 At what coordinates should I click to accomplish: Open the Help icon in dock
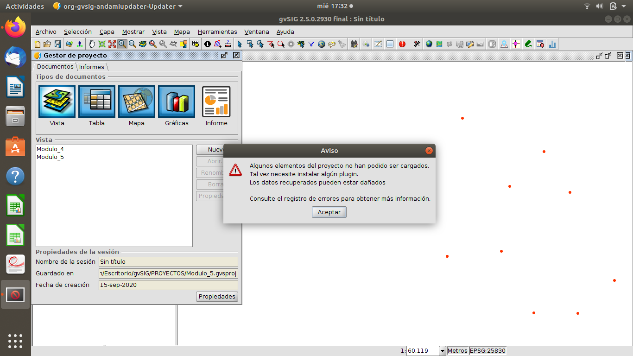point(15,176)
